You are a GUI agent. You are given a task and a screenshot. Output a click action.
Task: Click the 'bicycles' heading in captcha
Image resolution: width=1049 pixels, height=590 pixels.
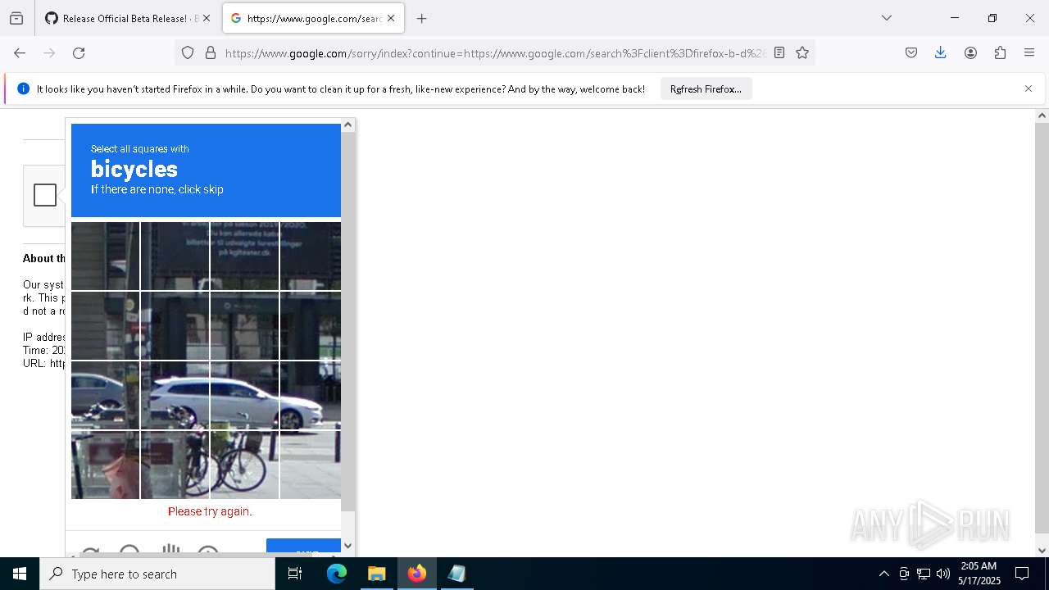(134, 169)
